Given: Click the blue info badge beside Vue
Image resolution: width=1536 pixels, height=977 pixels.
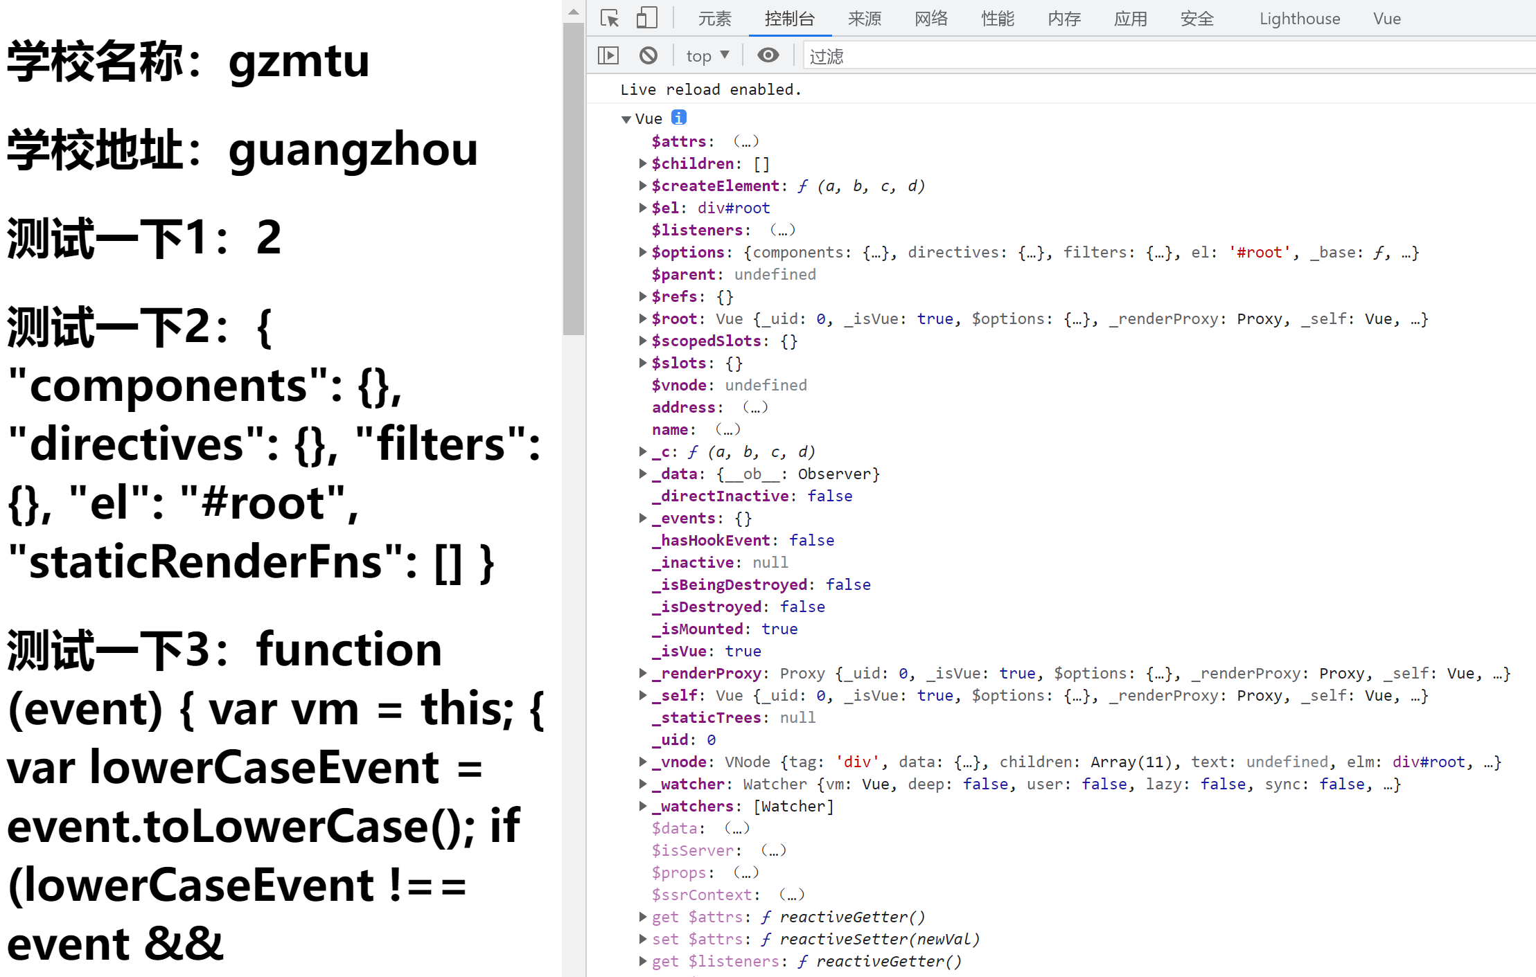Looking at the screenshot, I should click(679, 118).
